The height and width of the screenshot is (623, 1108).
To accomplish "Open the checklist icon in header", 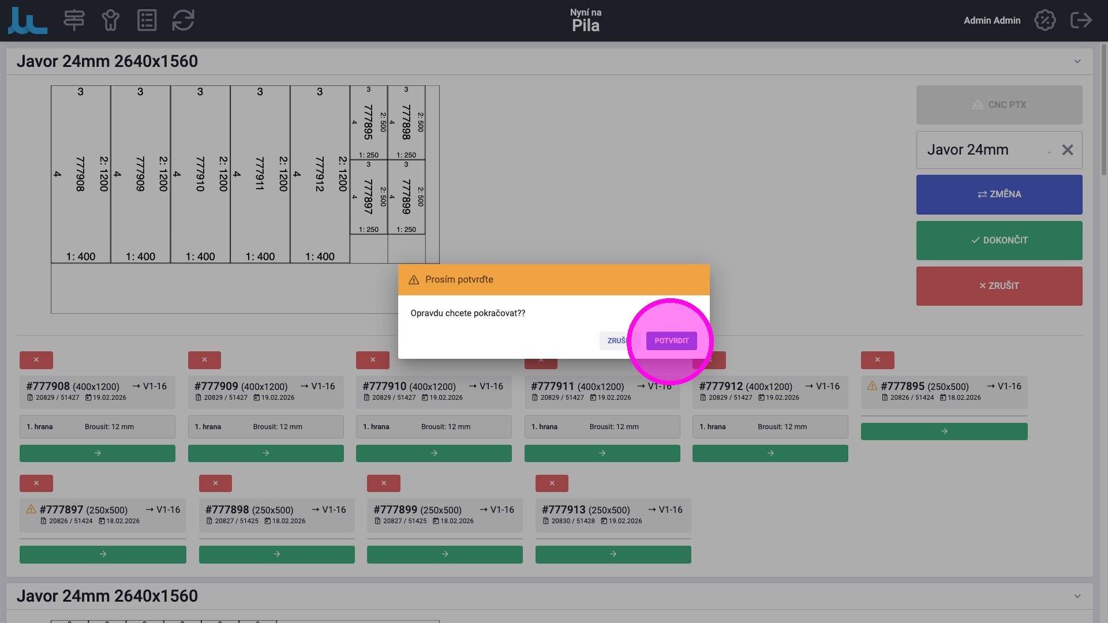I will point(147,20).
